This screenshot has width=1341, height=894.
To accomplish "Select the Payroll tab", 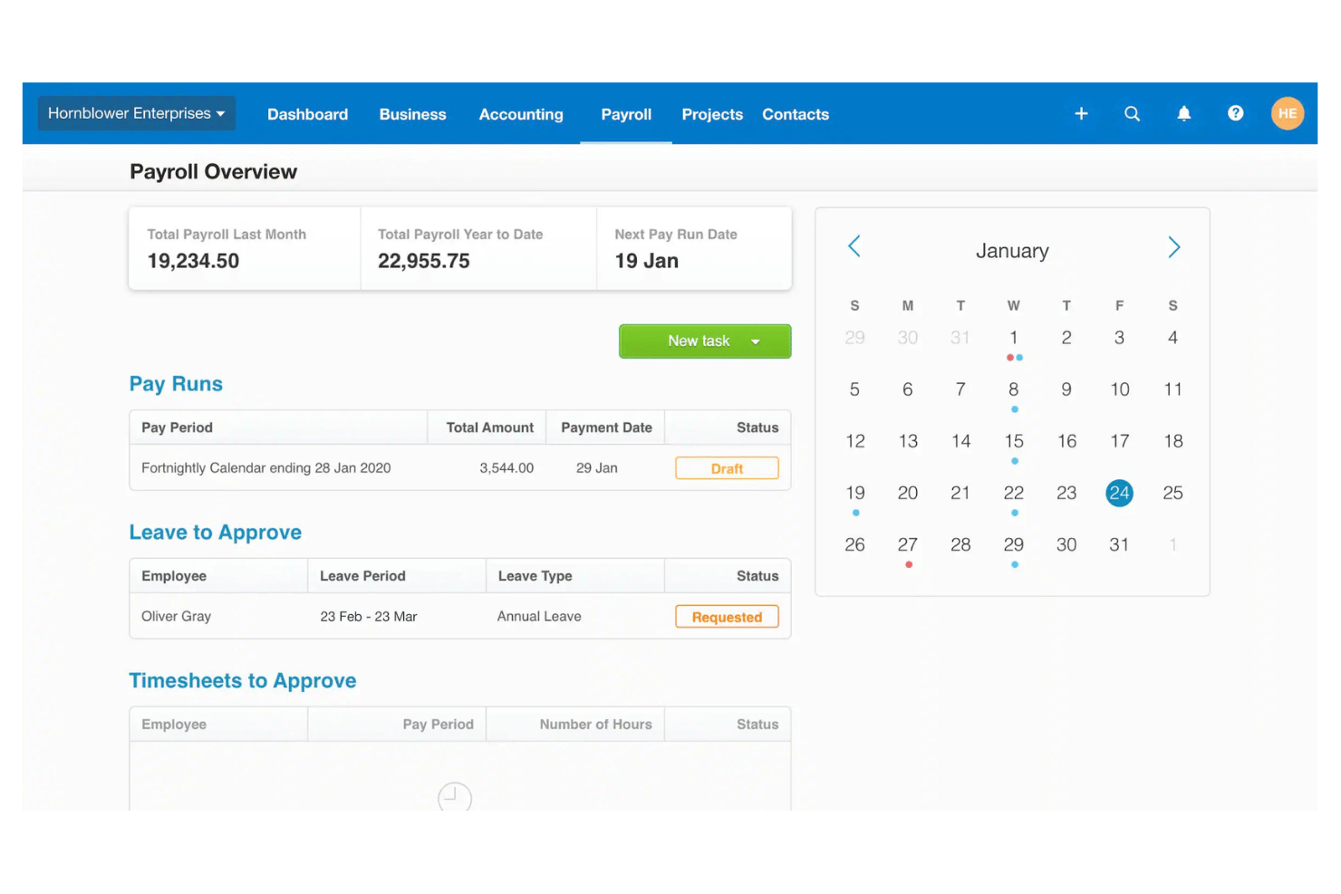I will [x=626, y=114].
